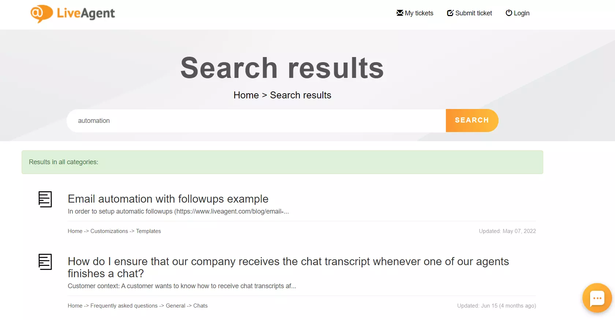The width and height of the screenshot is (615, 320).
Task: Click Home in the breadcrumb under the title
Action: (x=246, y=95)
